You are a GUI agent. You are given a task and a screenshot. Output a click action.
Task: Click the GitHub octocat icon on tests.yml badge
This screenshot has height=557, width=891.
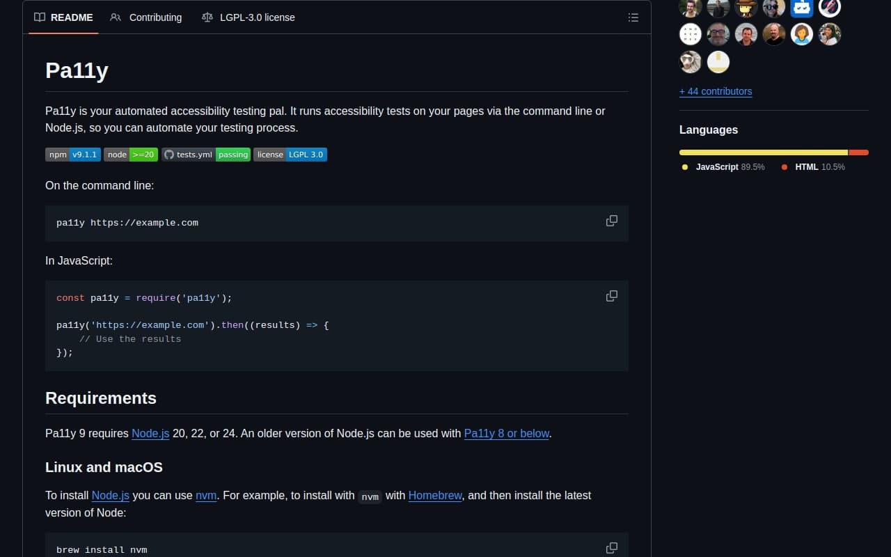click(168, 154)
